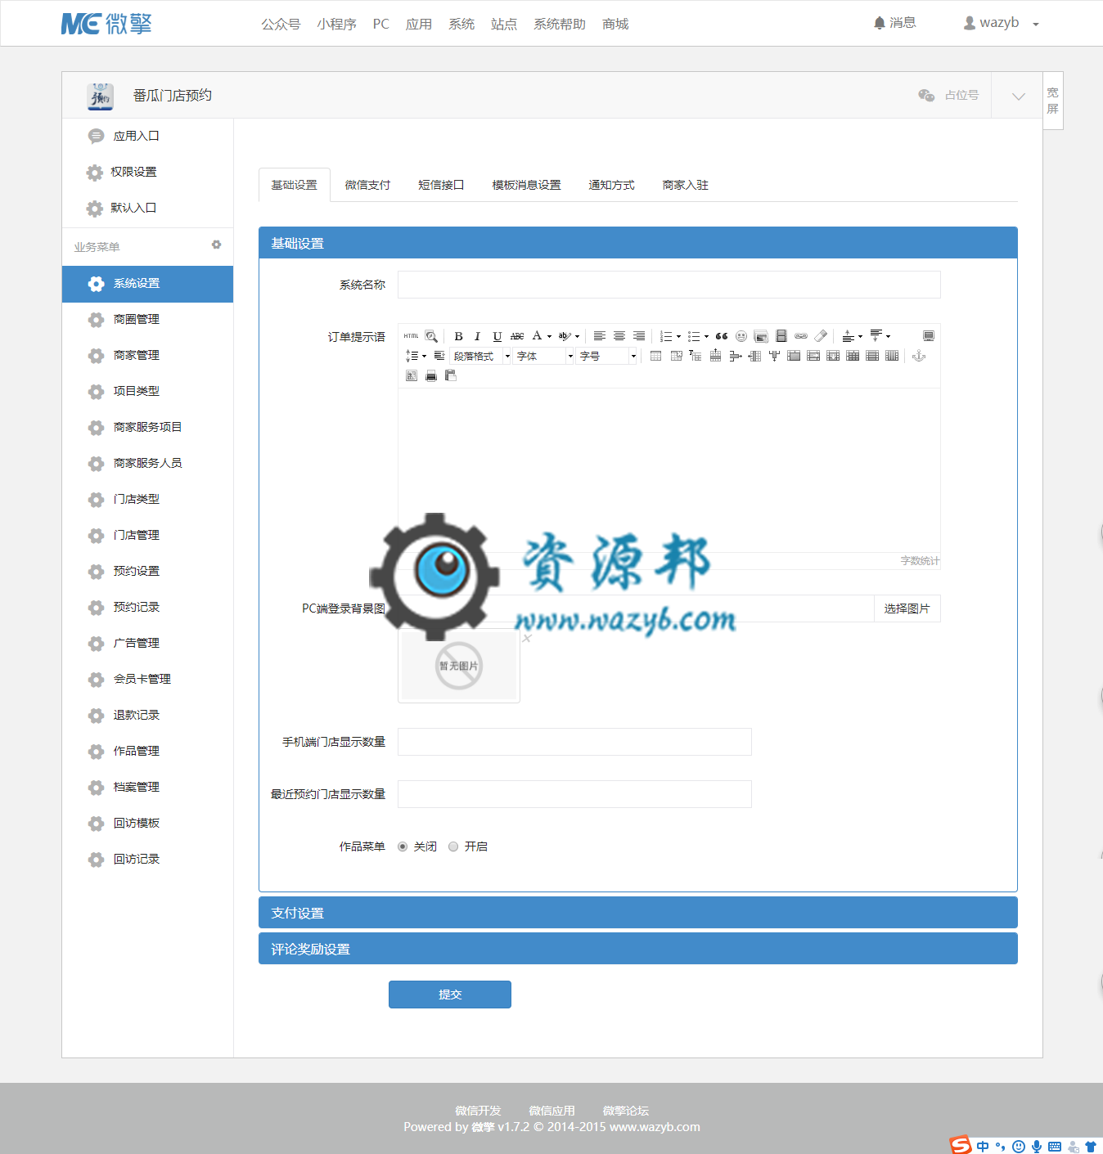Select 关闭 for 作品菜单
This screenshot has height=1154, width=1103.
[x=403, y=846]
